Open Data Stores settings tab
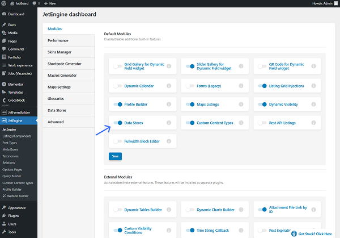 coord(69,110)
